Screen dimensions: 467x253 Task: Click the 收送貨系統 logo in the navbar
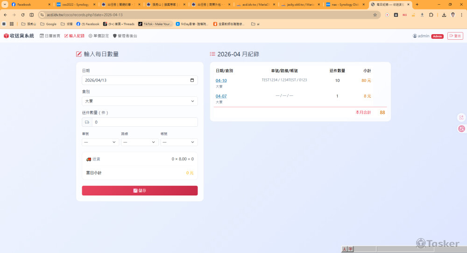19,36
